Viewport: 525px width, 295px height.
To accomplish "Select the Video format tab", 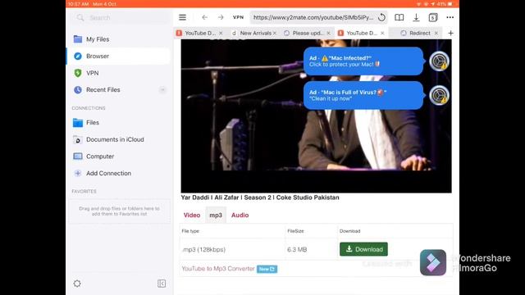I will pyautogui.click(x=192, y=215).
